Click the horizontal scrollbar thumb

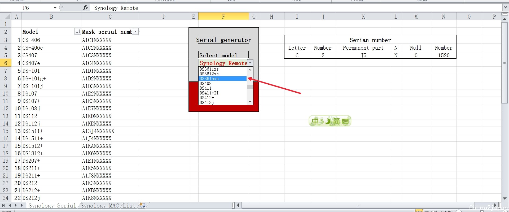(358, 205)
